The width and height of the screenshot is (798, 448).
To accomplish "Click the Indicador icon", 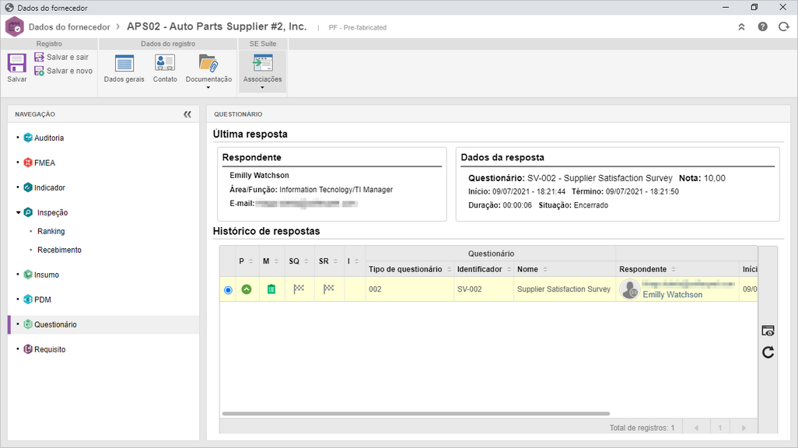I will click(x=28, y=187).
